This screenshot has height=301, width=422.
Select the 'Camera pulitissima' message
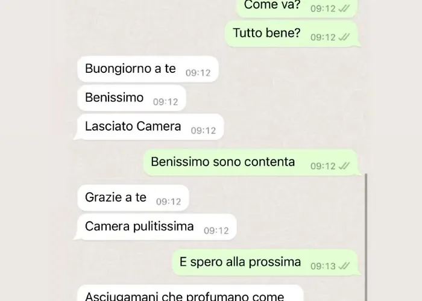click(x=156, y=227)
